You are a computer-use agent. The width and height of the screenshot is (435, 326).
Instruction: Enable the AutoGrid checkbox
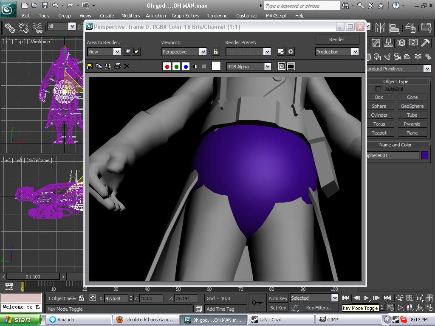coord(378,89)
